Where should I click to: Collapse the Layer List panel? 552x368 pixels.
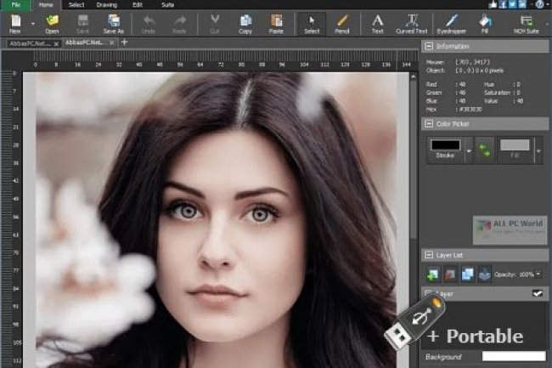click(429, 255)
